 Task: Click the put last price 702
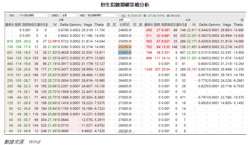149,47
